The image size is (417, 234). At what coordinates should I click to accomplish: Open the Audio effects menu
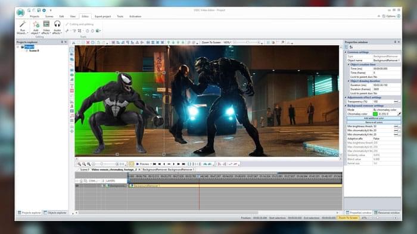coord(57,27)
